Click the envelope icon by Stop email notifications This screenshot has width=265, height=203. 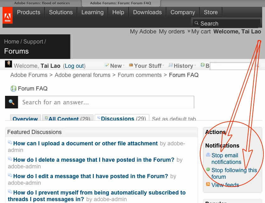(x=208, y=154)
